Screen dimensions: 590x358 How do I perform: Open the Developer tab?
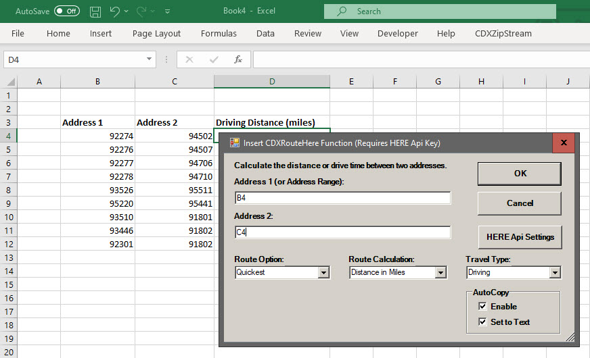[398, 33]
